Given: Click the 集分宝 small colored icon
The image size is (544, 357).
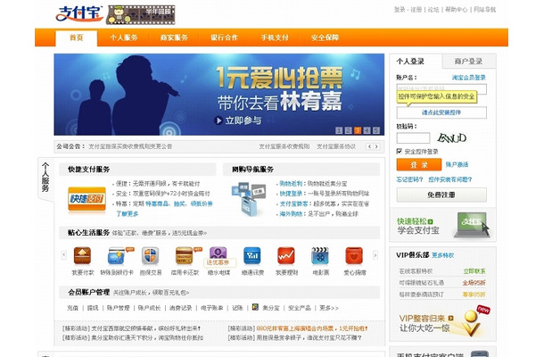Looking at the screenshot, I should 255,307.
